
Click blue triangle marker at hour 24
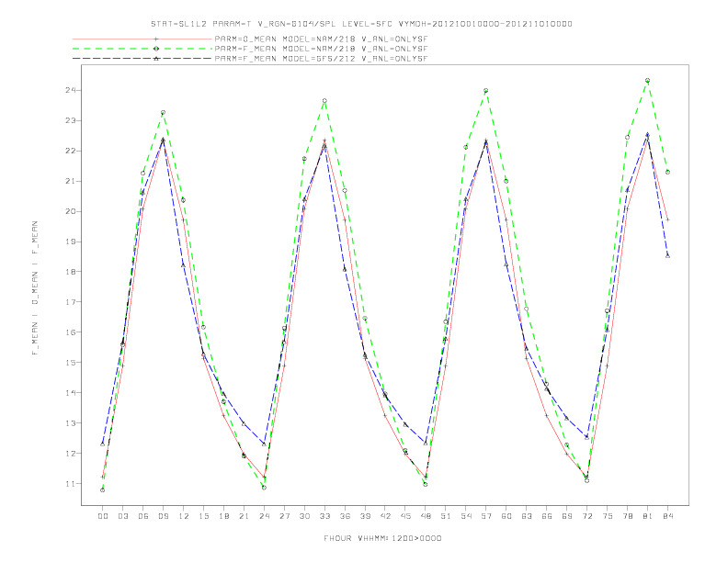[x=264, y=444]
